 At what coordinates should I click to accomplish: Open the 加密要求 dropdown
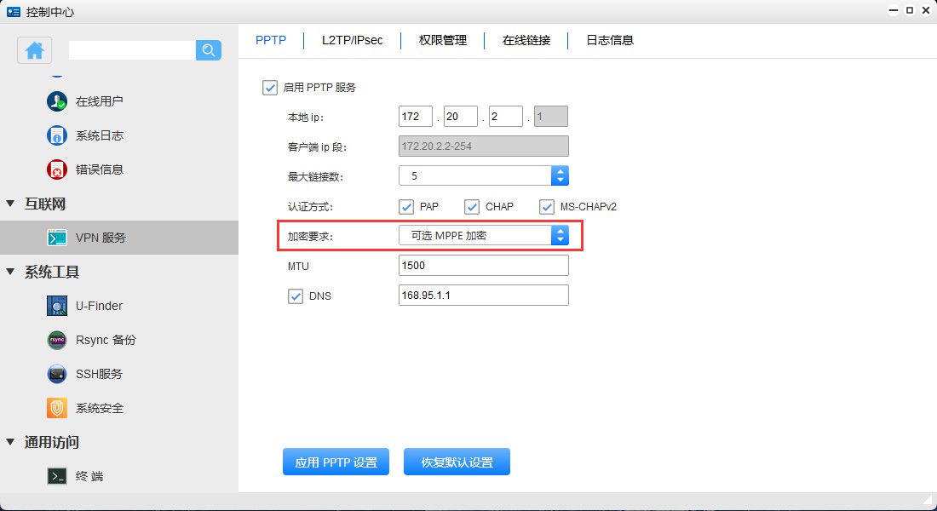pos(560,235)
